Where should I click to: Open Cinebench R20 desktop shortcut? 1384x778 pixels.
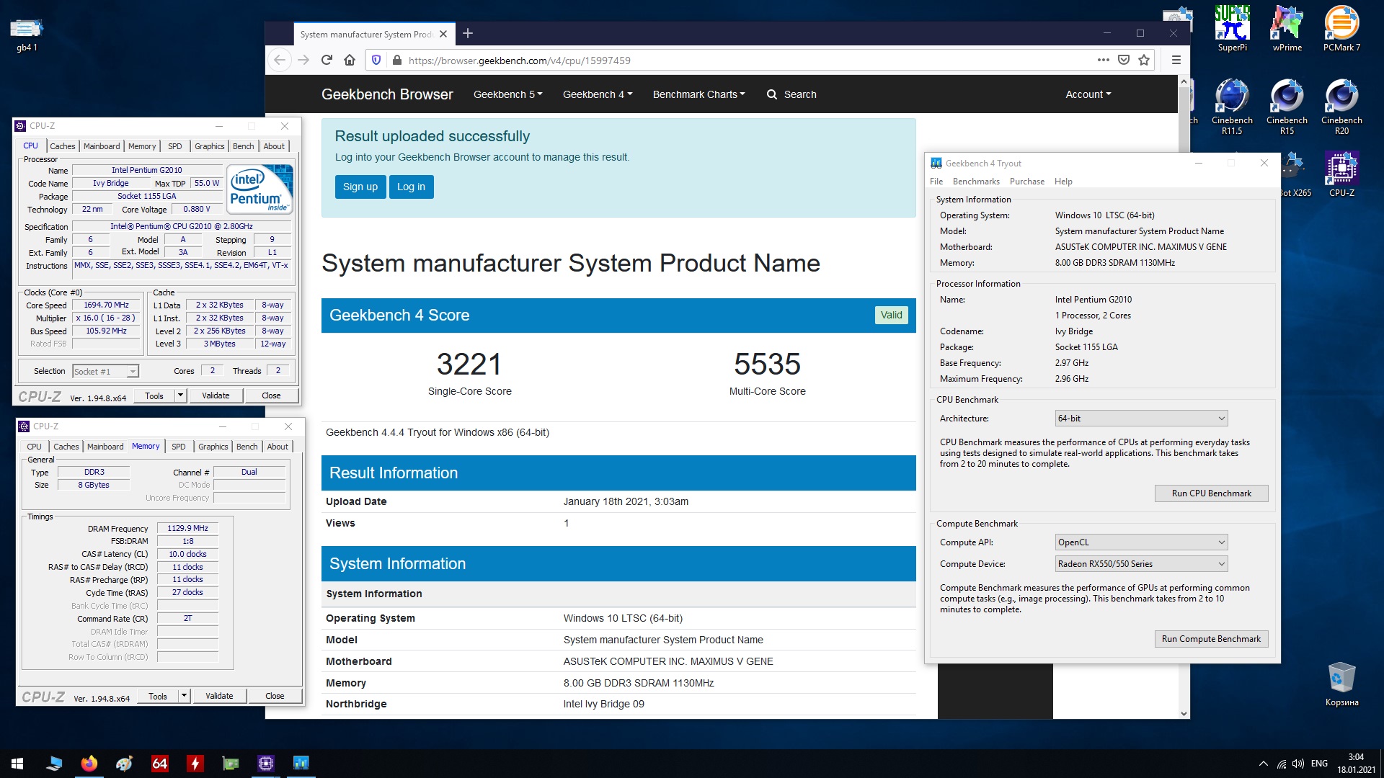[1341, 107]
